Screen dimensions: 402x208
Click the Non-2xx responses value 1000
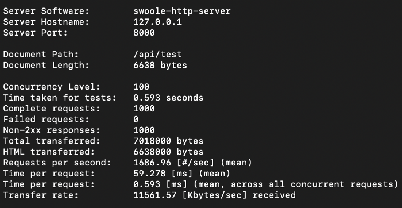(144, 130)
